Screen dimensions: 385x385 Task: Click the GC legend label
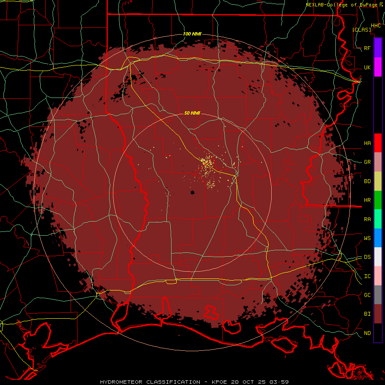point(367,295)
